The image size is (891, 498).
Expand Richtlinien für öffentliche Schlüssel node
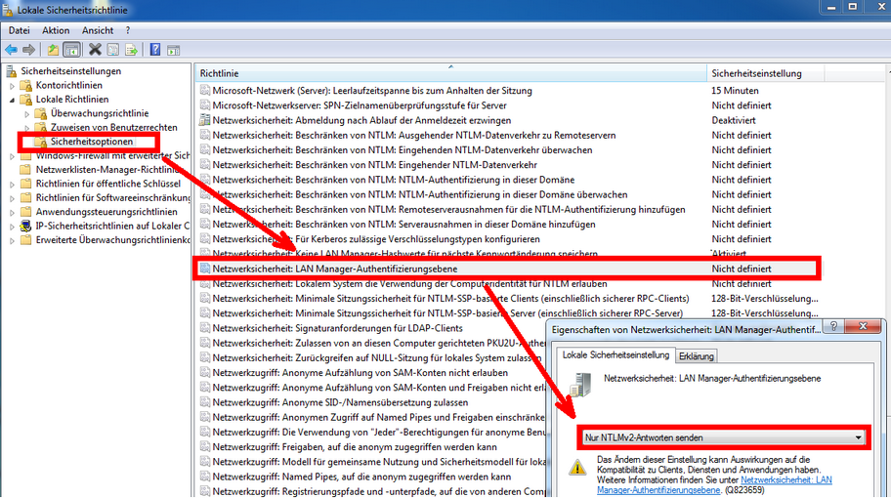pos(12,185)
